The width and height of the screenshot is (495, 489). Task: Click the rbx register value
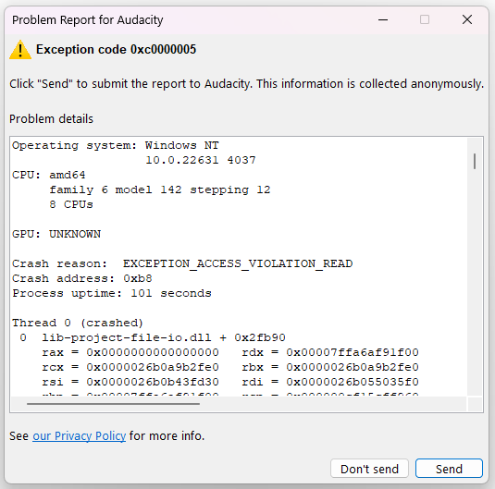pos(353,367)
